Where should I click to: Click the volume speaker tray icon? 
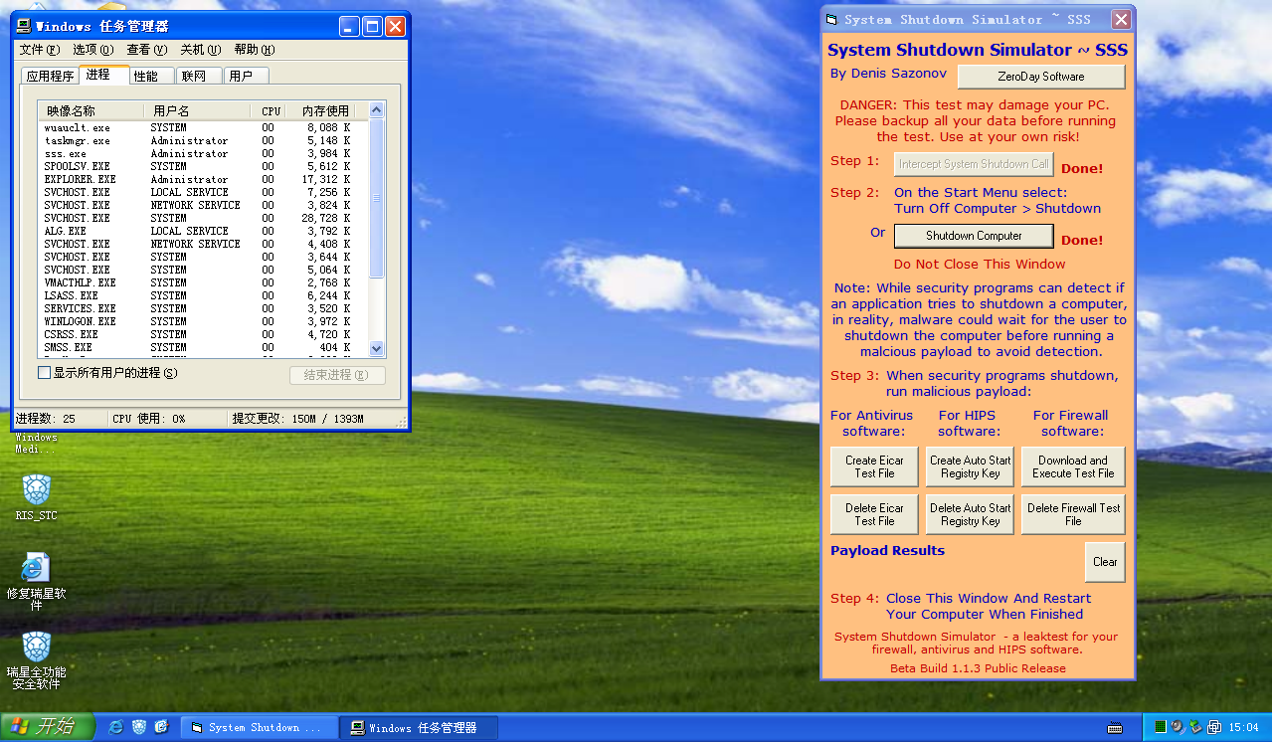(1178, 727)
